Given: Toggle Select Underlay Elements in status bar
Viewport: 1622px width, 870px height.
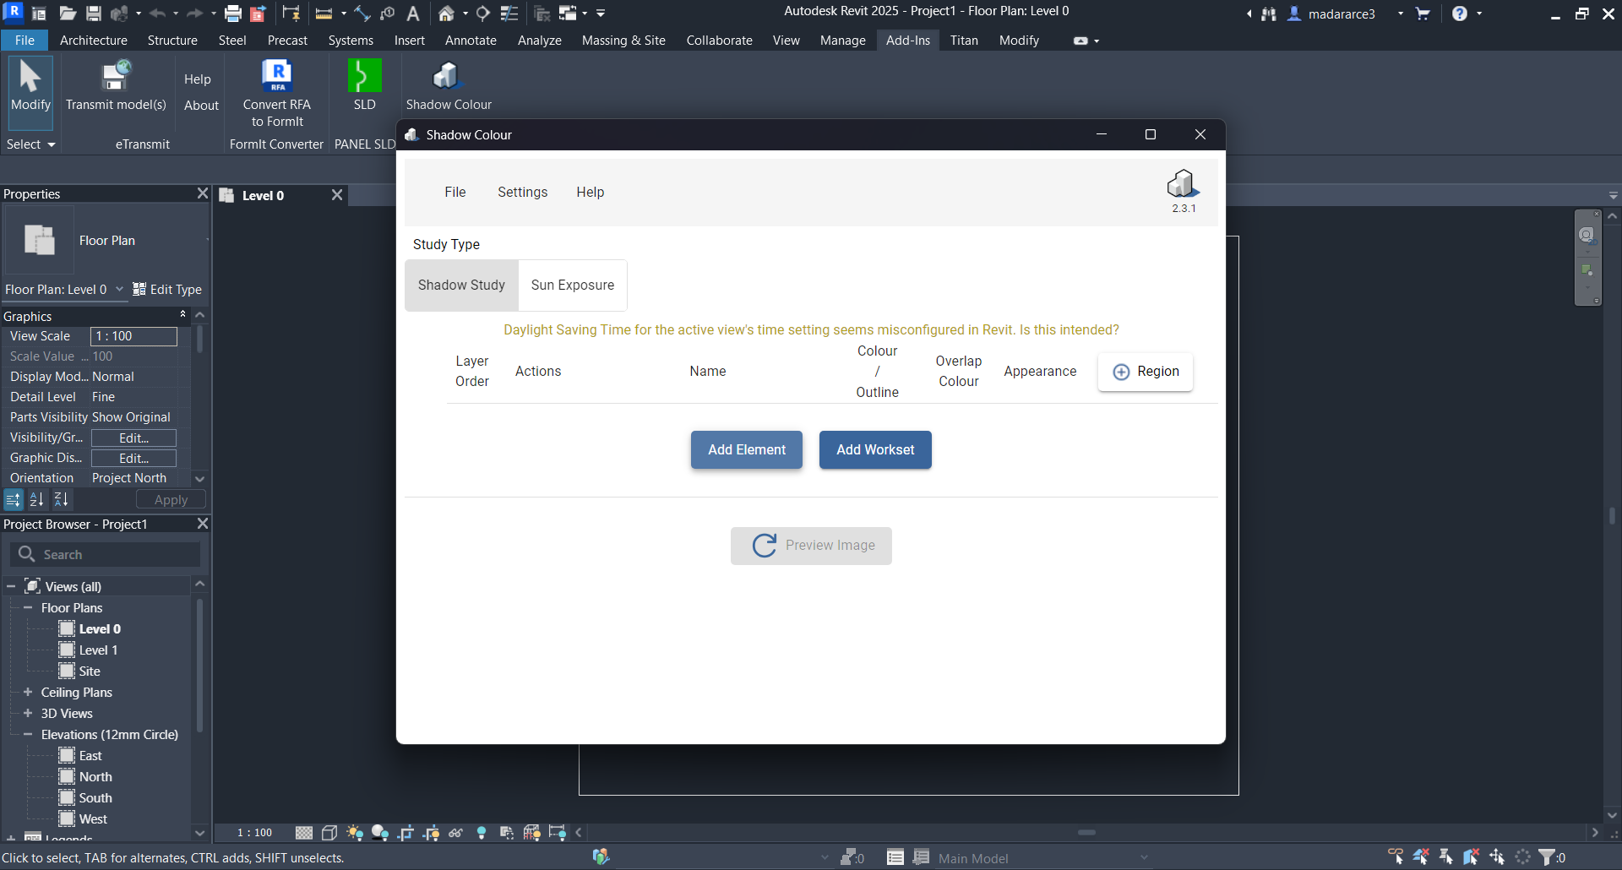Looking at the screenshot, I should pos(1421,857).
